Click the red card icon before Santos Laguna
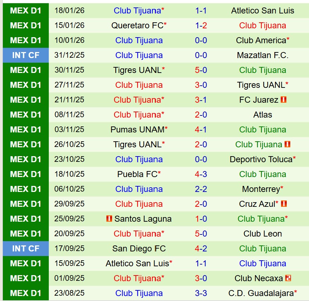This screenshot has width=309, height=301. click(109, 219)
